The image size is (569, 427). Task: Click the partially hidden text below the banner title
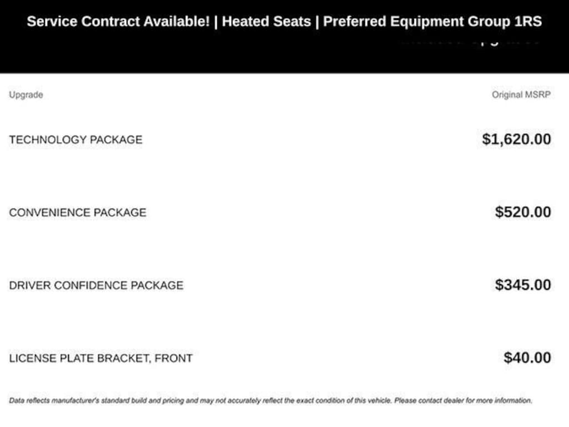click(x=470, y=41)
